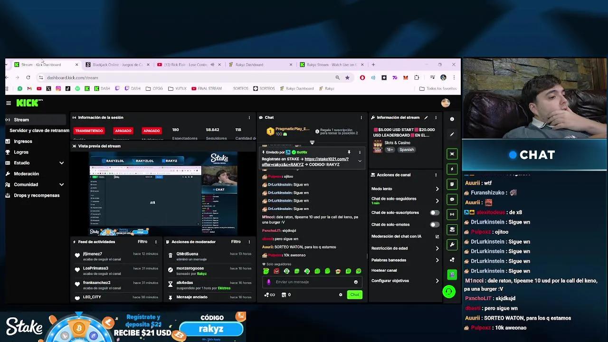Screen dimensions: 608x342
Task: Open the chat bubble panel icon on right rail
Action: tap(452, 199)
